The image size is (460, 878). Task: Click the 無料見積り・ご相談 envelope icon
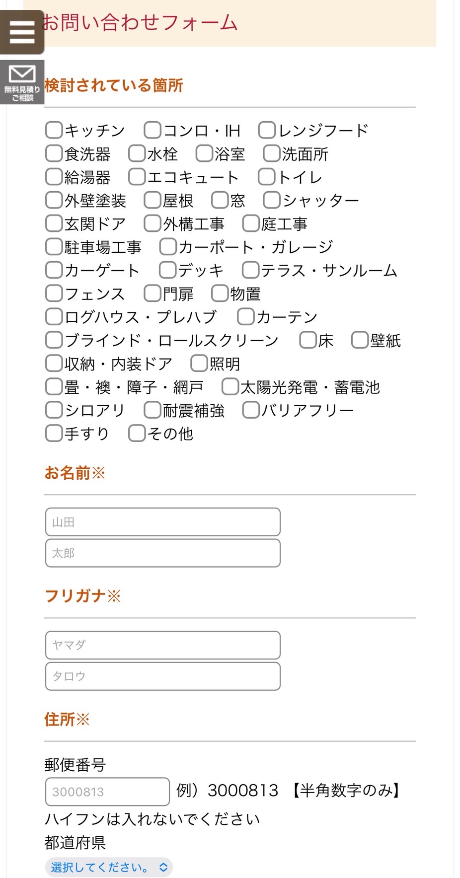(x=23, y=81)
